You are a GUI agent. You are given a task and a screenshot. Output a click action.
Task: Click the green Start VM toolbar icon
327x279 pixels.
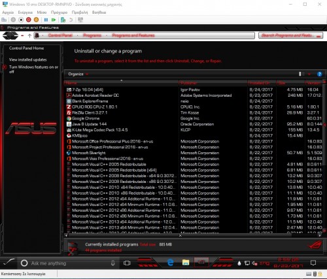click(54, 20)
